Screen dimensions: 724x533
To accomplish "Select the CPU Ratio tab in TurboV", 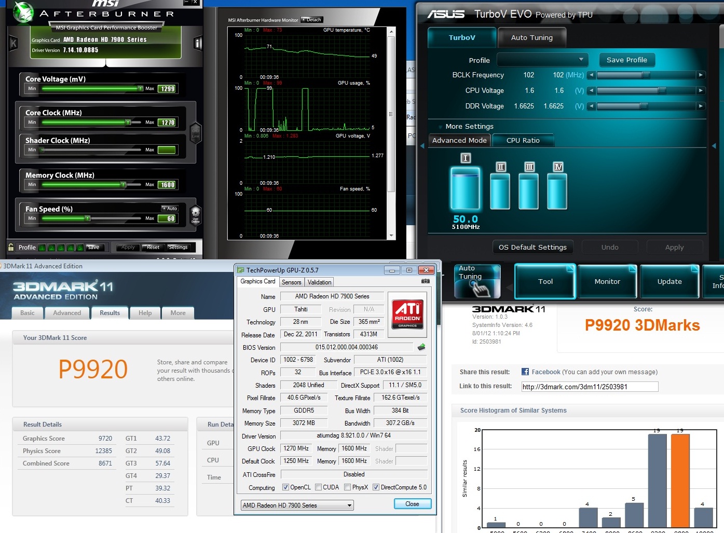I will (x=523, y=140).
